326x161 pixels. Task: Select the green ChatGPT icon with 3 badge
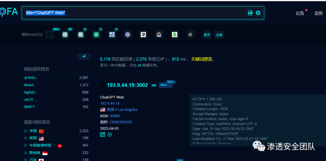coord(96,34)
